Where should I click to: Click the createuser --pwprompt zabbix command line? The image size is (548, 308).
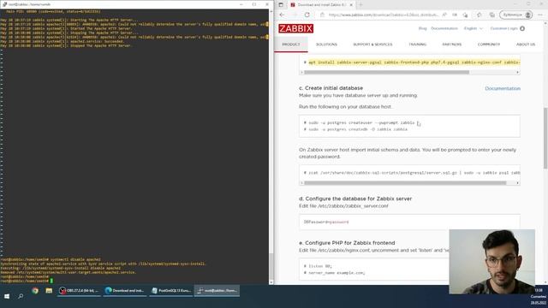[x=360, y=122]
